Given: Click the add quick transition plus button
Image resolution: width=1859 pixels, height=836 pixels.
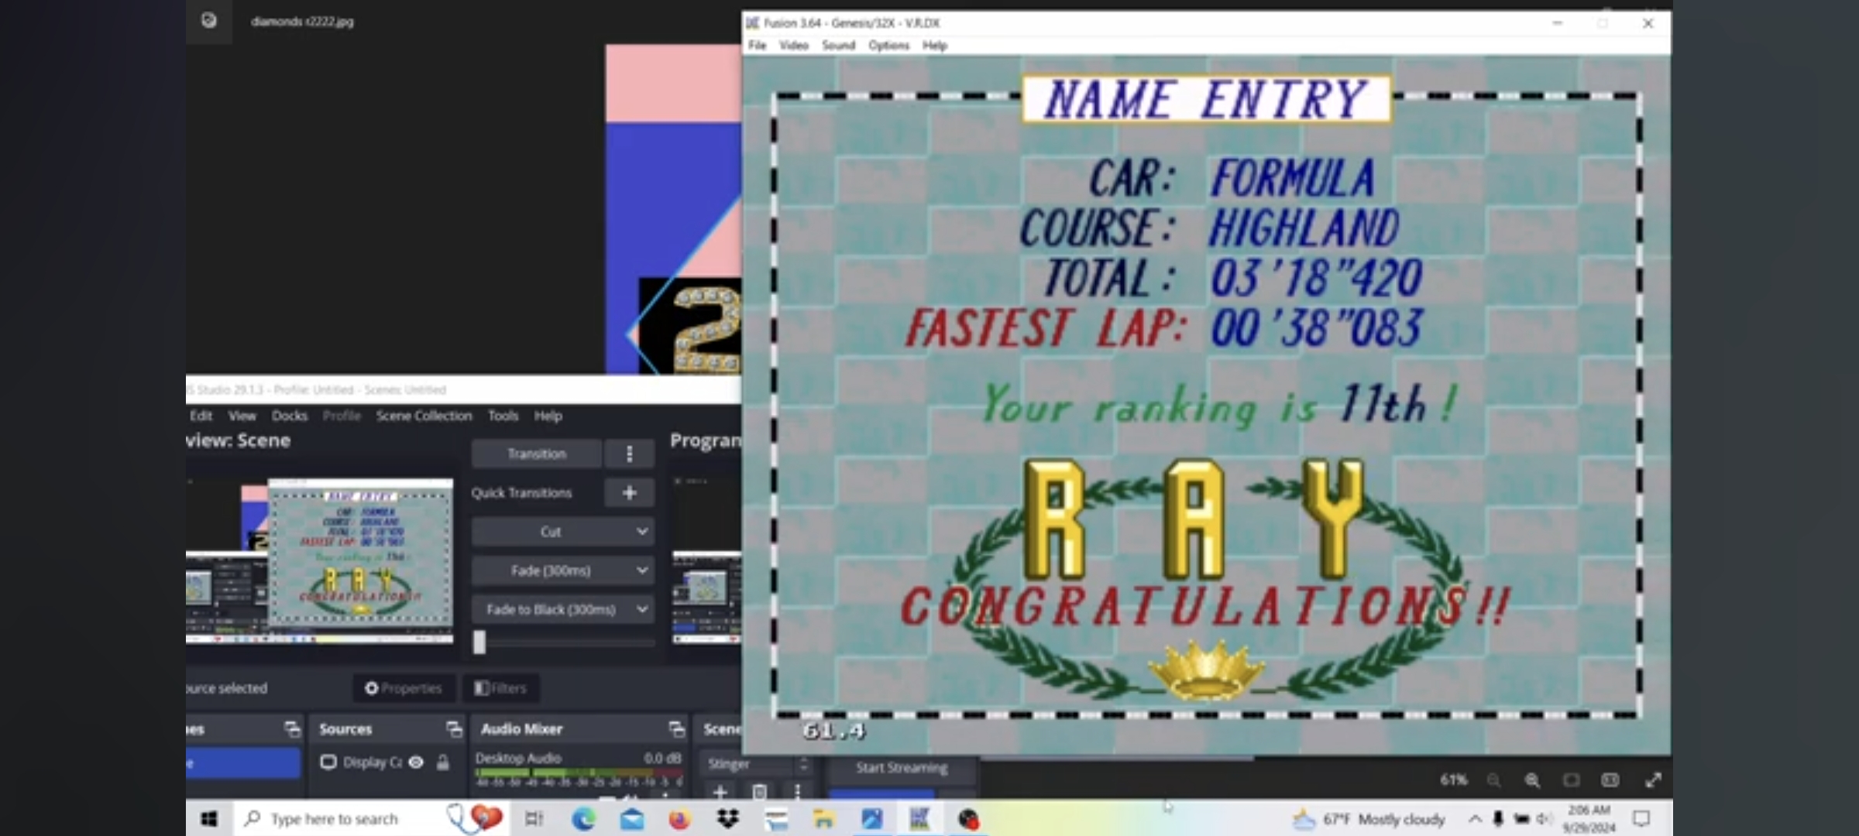Looking at the screenshot, I should [x=629, y=492].
